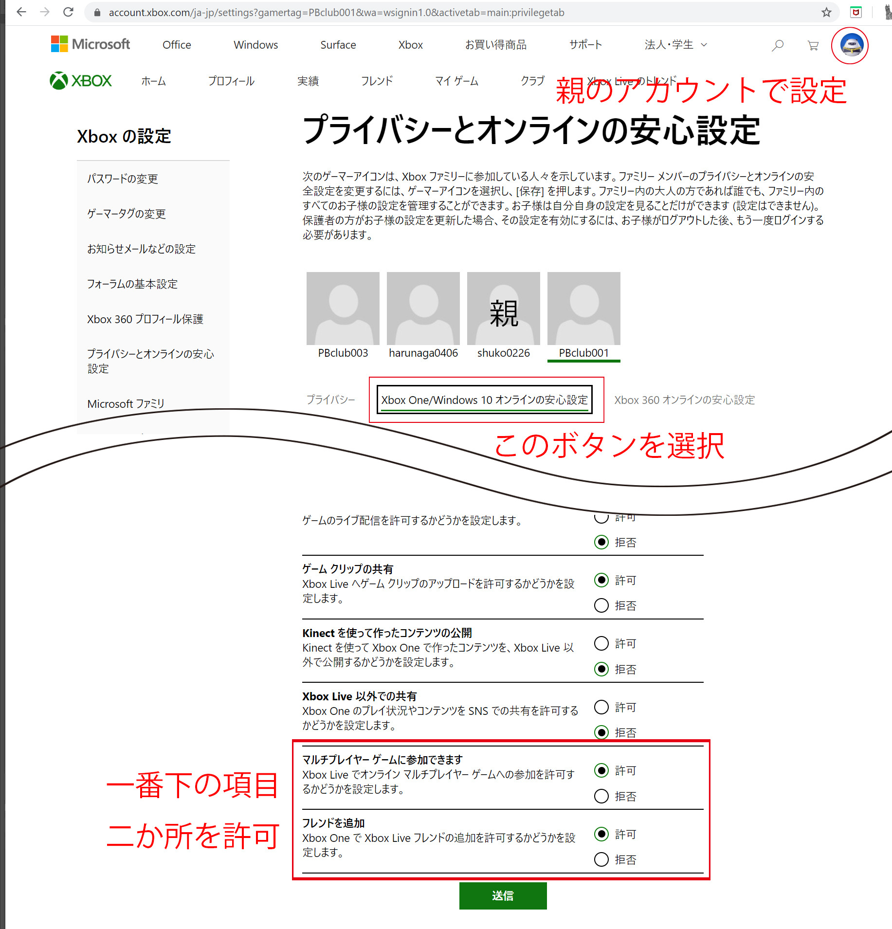Image resolution: width=892 pixels, height=929 pixels.
Task: Click the green 送信 button
Action: pyautogui.click(x=503, y=895)
